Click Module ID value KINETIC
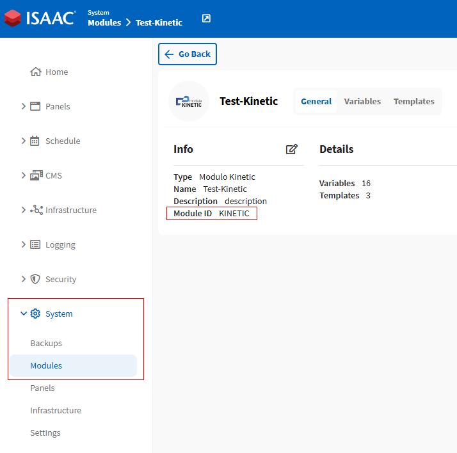Viewport: 457px width, 453px height. click(234, 214)
